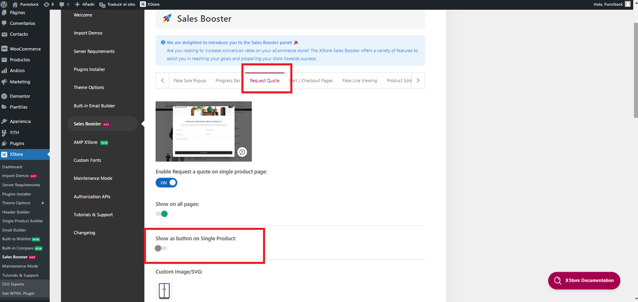Switch to Fake Sale Popup tab
This screenshot has height=302, width=638.
point(189,81)
